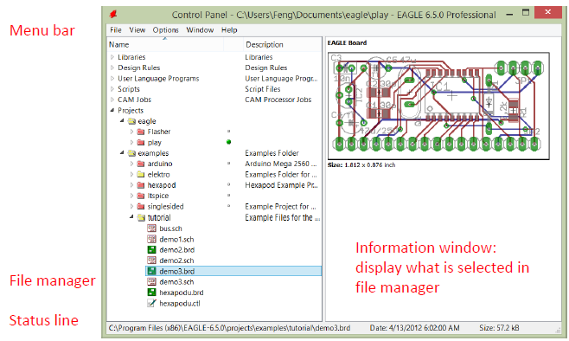The height and width of the screenshot is (341, 569).
Task: Sort by the Name column header
Action: pyautogui.click(x=165, y=45)
